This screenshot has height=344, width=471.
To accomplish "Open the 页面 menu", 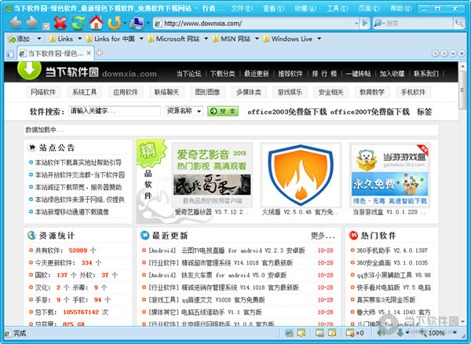I will pyautogui.click(x=369, y=9).
